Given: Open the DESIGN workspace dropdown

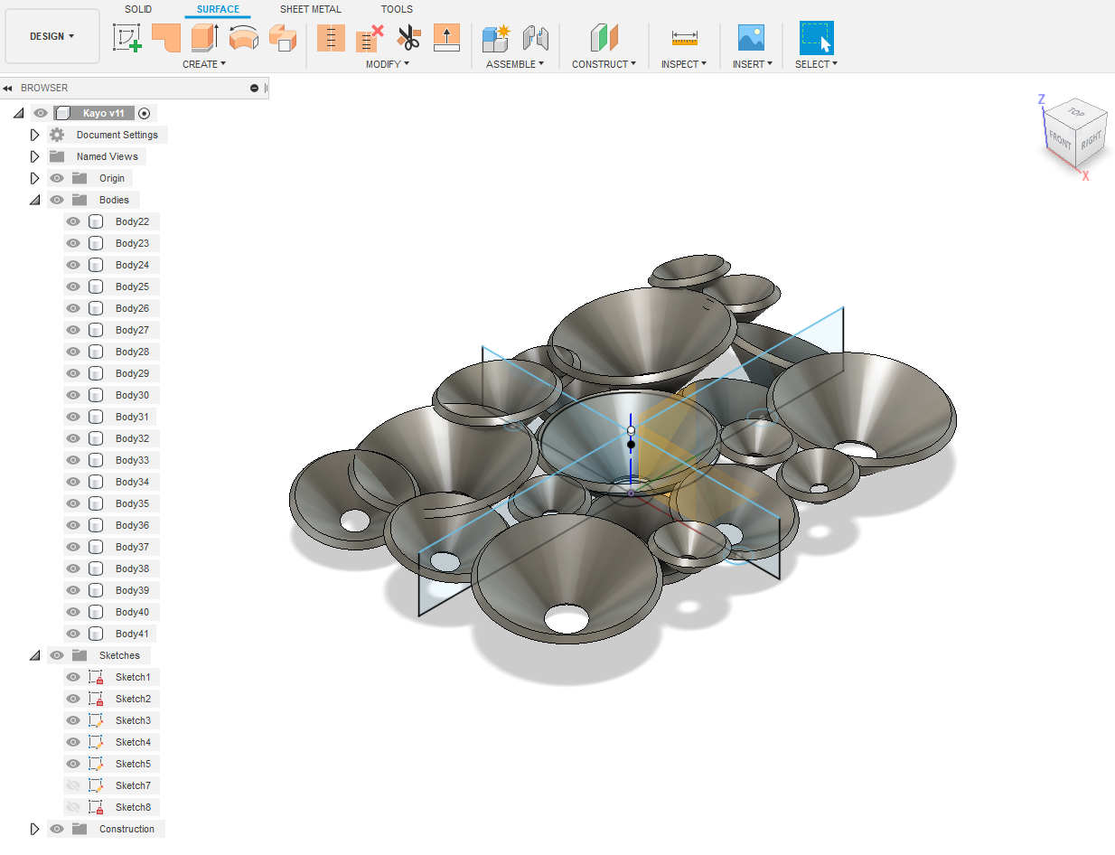Looking at the screenshot, I should [x=52, y=36].
